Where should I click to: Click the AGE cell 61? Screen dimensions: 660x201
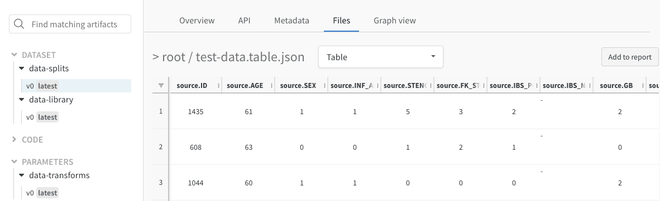click(x=248, y=111)
